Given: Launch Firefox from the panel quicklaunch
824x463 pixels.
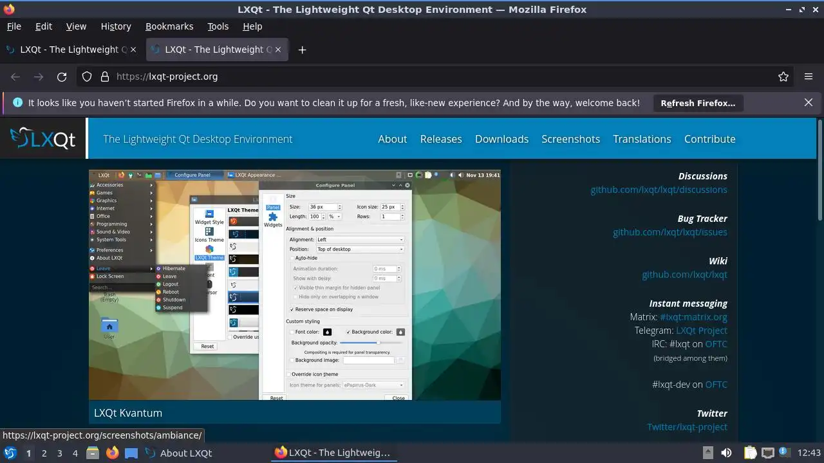Looking at the screenshot, I should click(x=113, y=453).
